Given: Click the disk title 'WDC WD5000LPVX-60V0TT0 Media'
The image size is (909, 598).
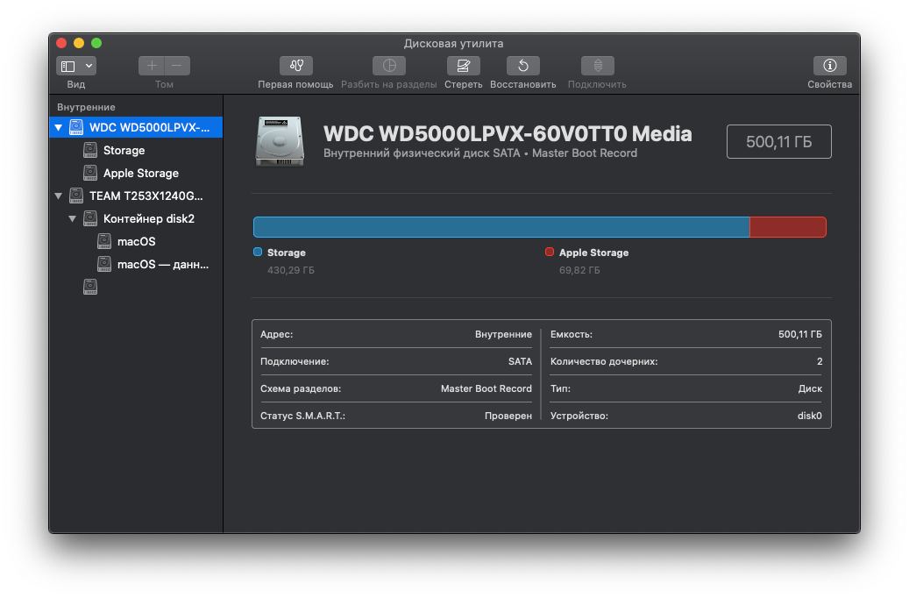Looking at the screenshot, I should click(508, 133).
